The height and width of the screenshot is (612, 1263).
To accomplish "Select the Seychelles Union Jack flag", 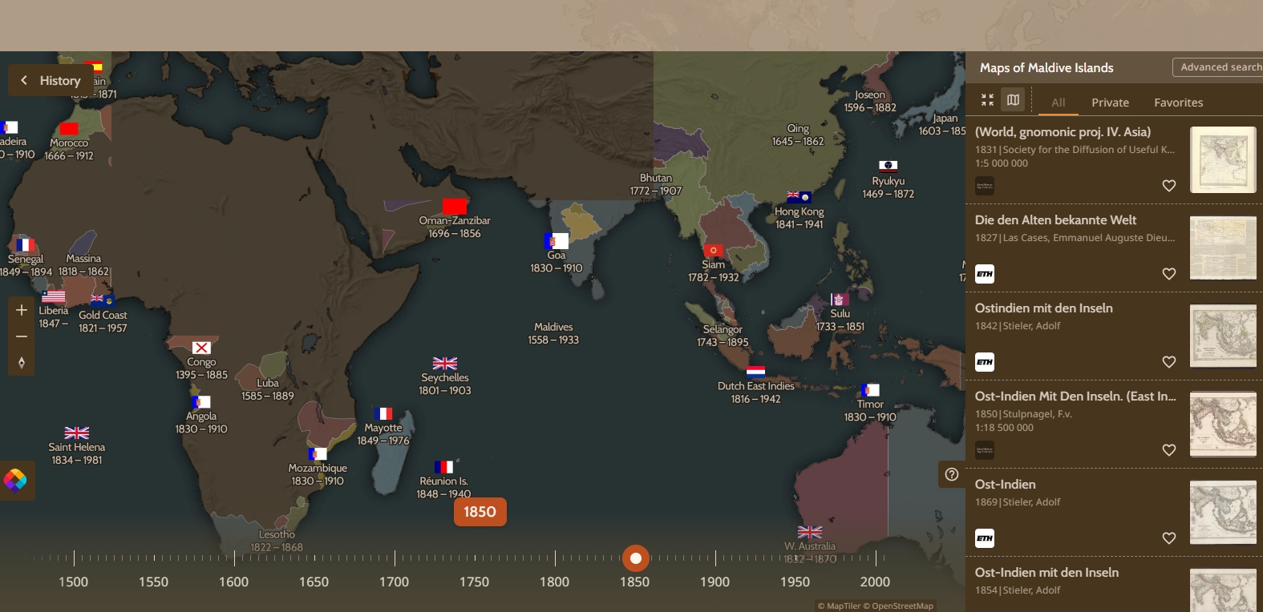I will click(x=445, y=363).
